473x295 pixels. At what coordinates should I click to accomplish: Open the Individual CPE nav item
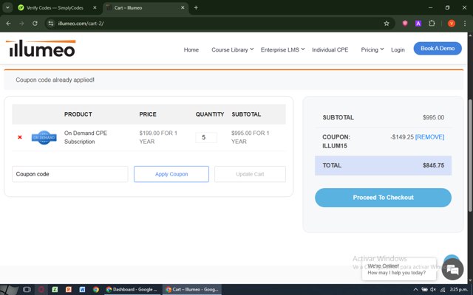pyautogui.click(x=330, y=50)
